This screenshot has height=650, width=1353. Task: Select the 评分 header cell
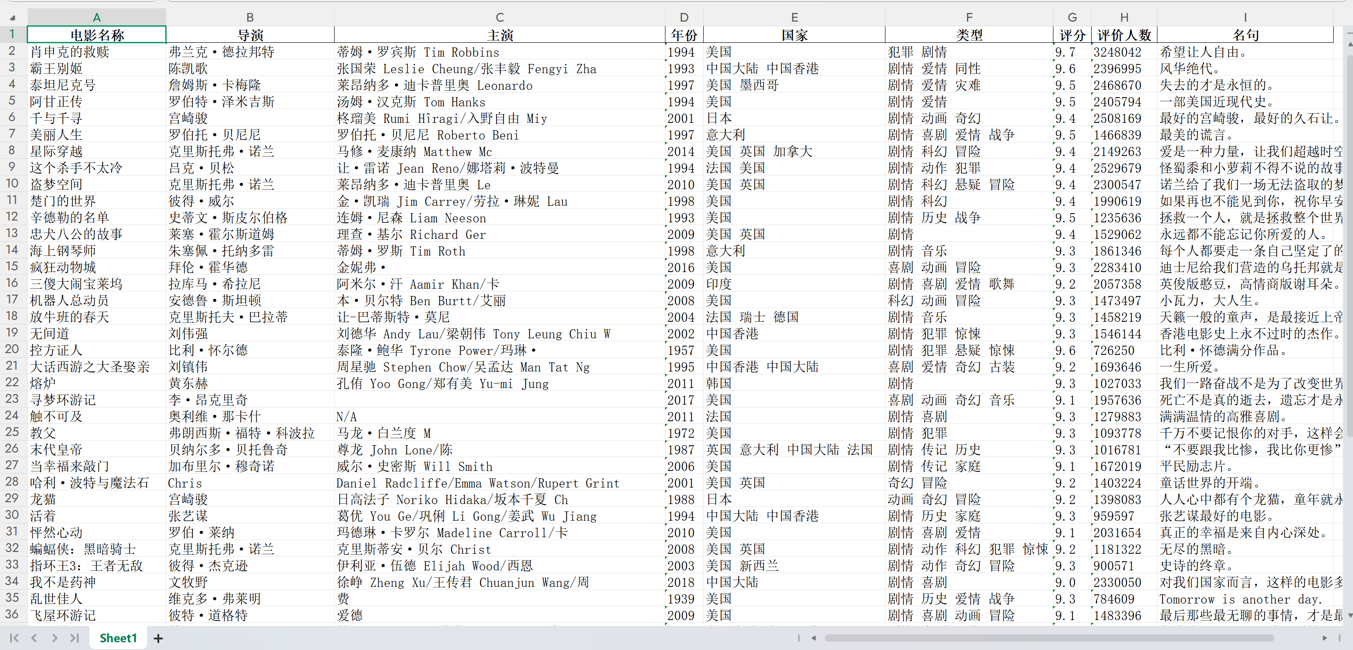[x=1072, y=35]
